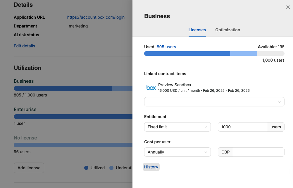Click Edit details link
Screen dimensions: 293x188
(x=24, y=46)
